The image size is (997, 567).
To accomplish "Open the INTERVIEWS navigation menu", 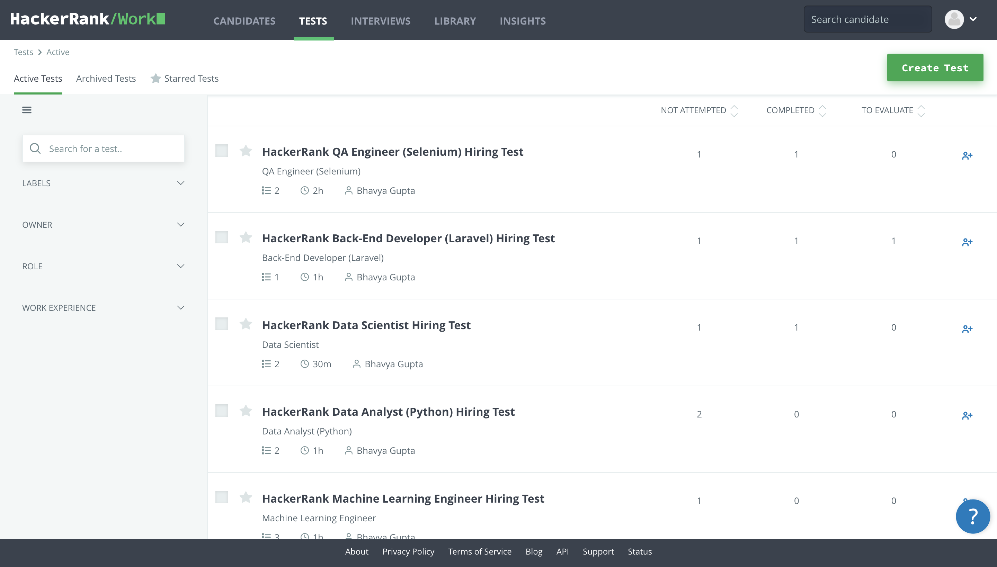I will (x=380, y=21).
